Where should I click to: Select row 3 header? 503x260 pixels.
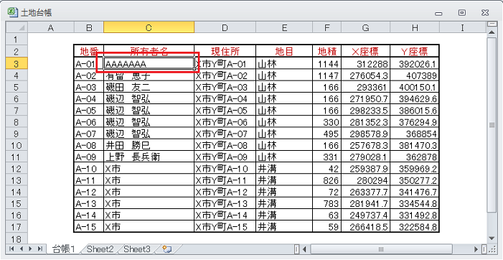(x=17, y=63)
